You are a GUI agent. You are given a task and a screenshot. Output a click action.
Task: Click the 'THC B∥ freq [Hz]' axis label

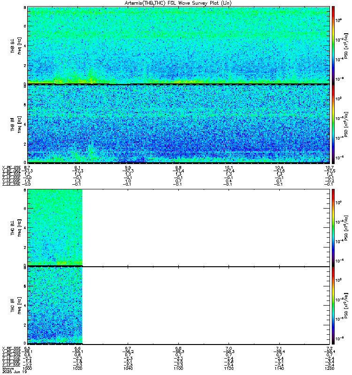click(x=16, y=306)
